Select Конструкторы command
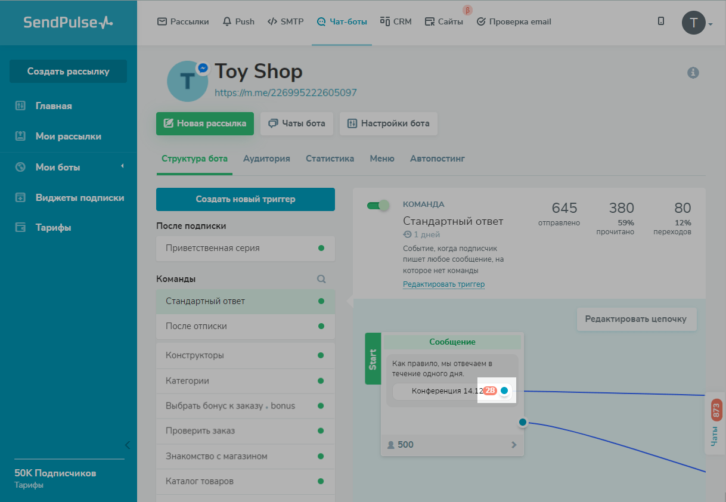Screen dimensions: 726x502 tap(246, 355)
